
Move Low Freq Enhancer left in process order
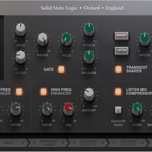(x=114, y=143)
